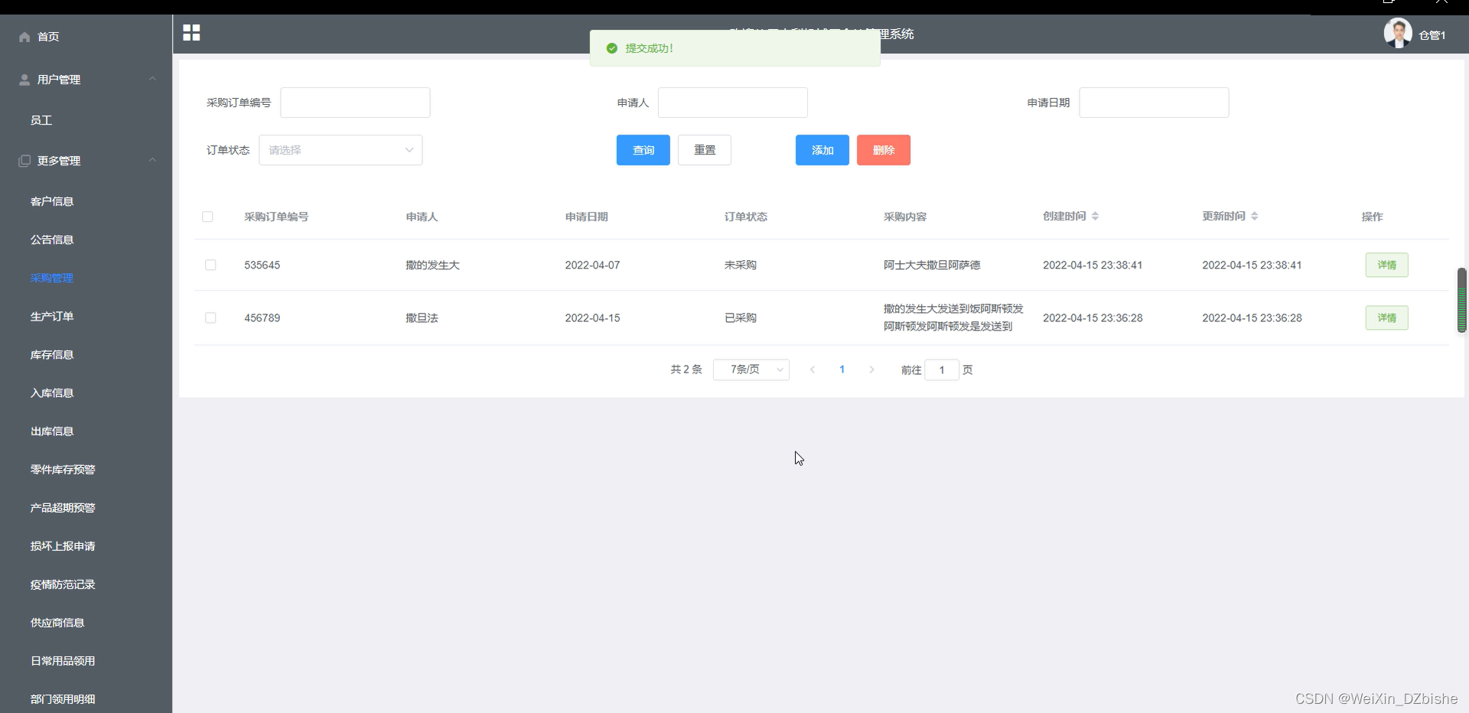Click the blue 添加 button
The width and height of the screenshot is (1469, 713).
pyautogui.click(x=822, y=150)
